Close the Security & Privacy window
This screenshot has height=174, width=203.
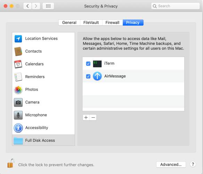pos(6,6)
